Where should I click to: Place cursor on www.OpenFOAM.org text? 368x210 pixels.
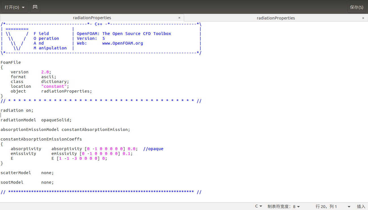pyautogui.click(x=122, y=43)
